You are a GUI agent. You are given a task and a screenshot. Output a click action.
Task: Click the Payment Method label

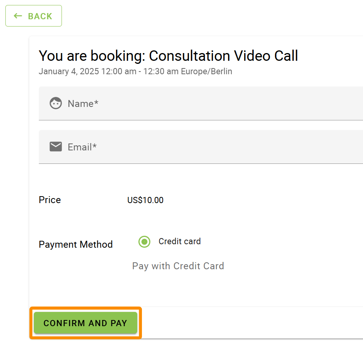(76, 244)
